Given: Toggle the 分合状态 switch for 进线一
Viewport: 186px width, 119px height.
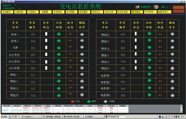Looking at the screenshot, I should (46, 34).
